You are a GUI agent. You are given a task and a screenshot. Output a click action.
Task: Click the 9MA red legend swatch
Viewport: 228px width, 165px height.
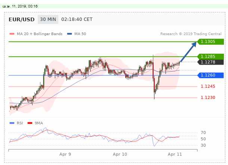tap(30, 123)
